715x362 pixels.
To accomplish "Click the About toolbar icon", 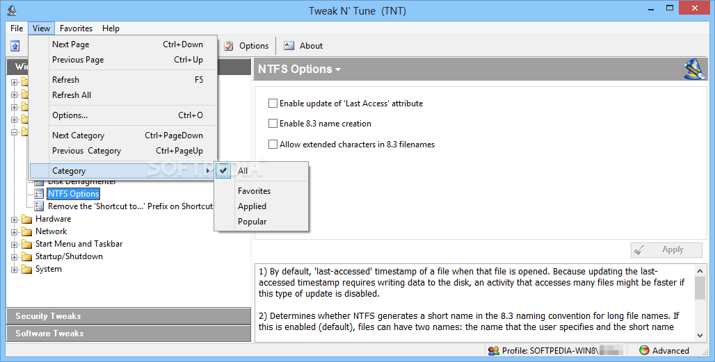I will tap(289, 46).
